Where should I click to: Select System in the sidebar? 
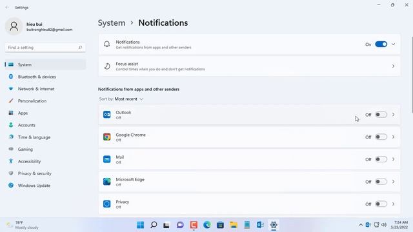click(x=45, y=64)
